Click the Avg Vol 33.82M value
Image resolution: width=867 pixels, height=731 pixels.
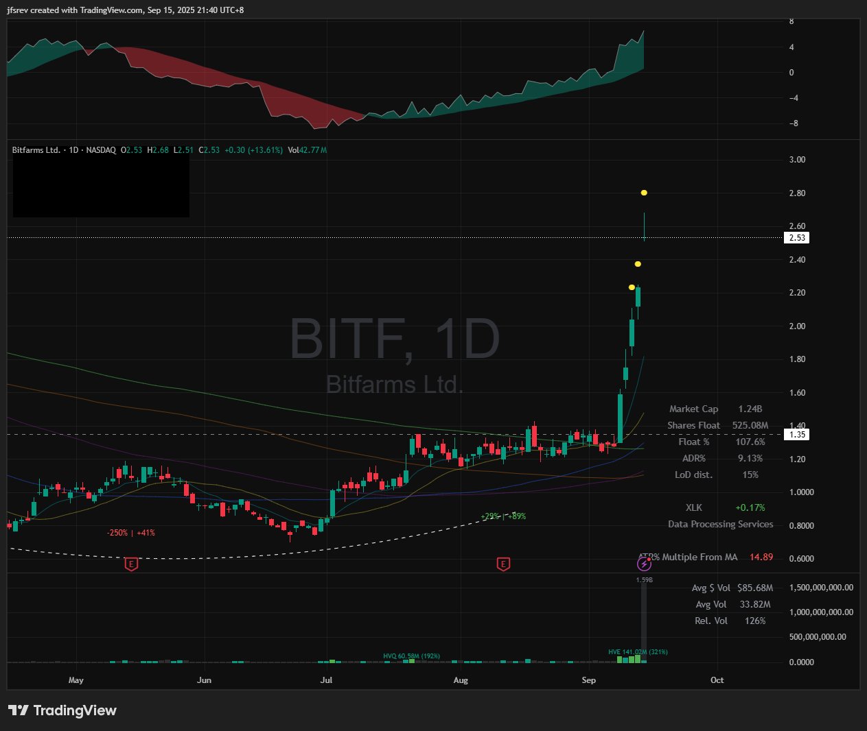pos(755,604)
